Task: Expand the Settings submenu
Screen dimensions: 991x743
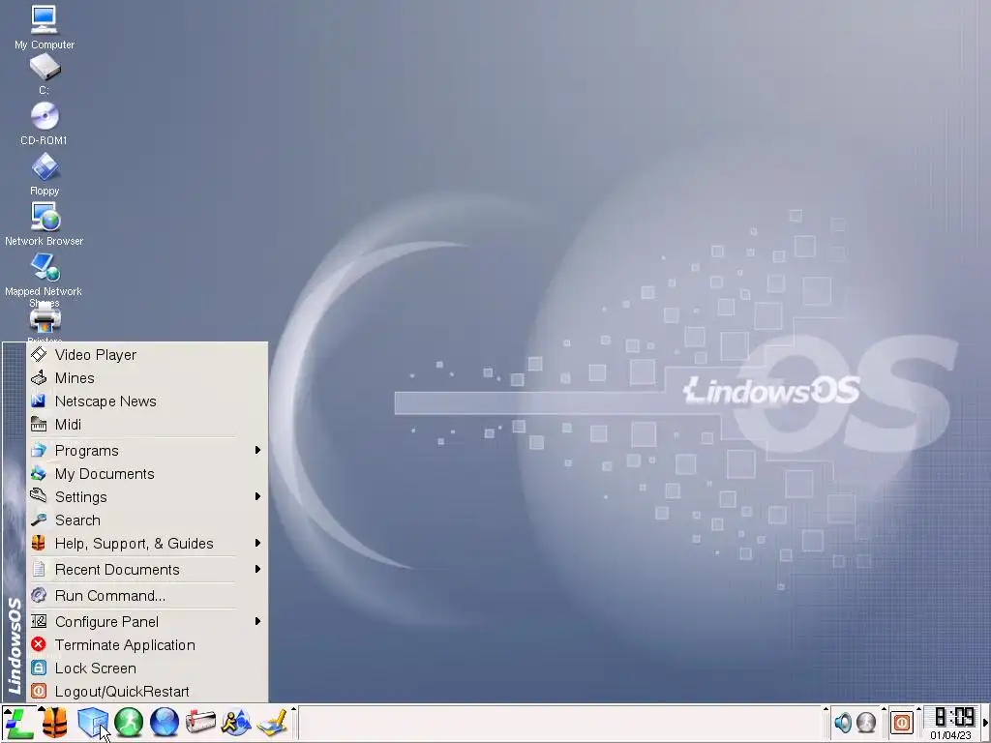Action: (147, 497)
